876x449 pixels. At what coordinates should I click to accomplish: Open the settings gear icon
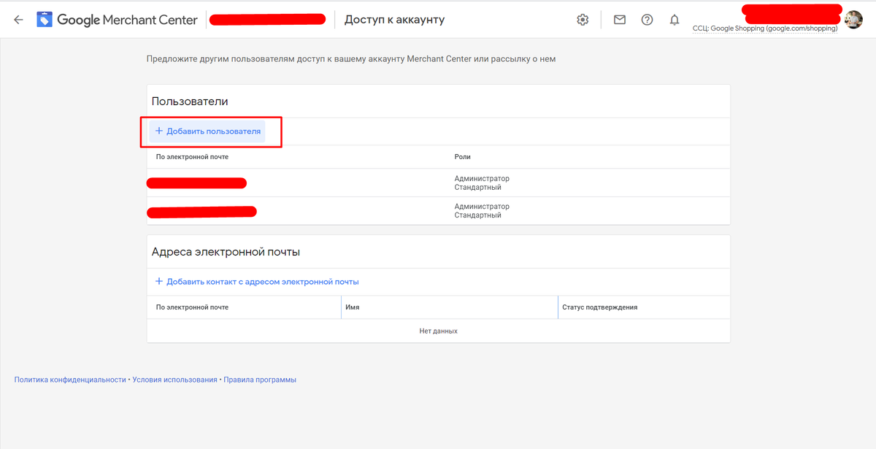pyautogui.click(x=583, y=20)
